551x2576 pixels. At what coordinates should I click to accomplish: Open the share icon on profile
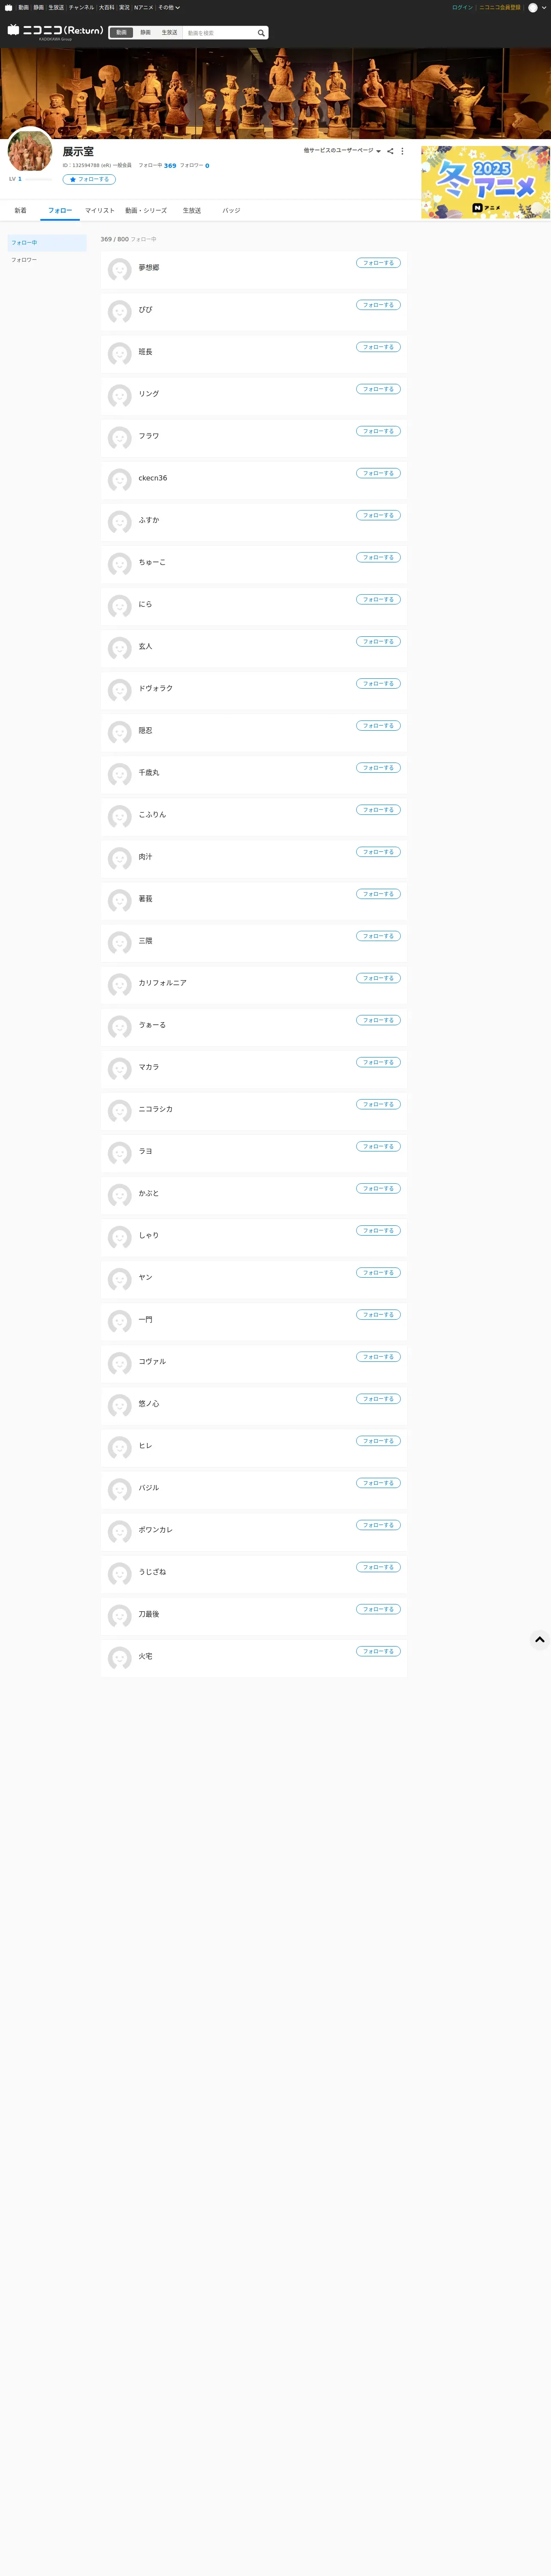pos(390,151)
